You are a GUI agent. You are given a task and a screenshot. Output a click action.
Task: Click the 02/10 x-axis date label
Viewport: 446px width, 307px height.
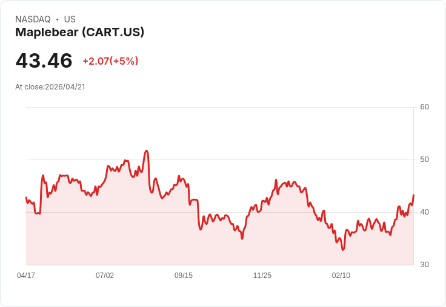(341, 275)
